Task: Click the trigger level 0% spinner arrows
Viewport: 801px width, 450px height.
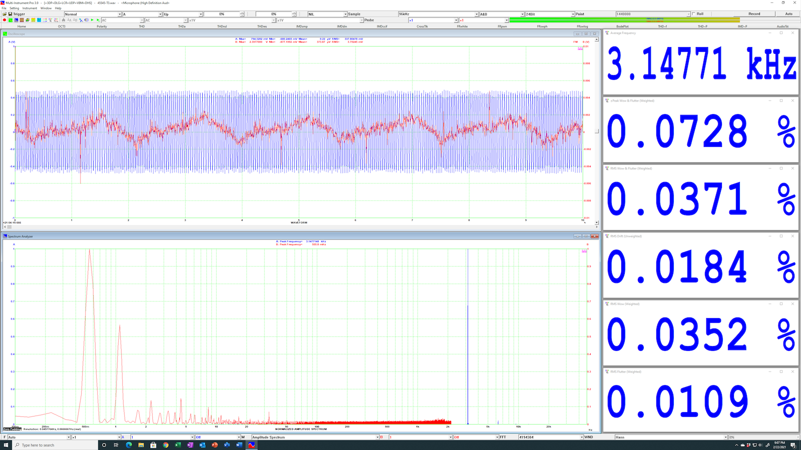Action: pyautogui.click(x=242, y=14)
